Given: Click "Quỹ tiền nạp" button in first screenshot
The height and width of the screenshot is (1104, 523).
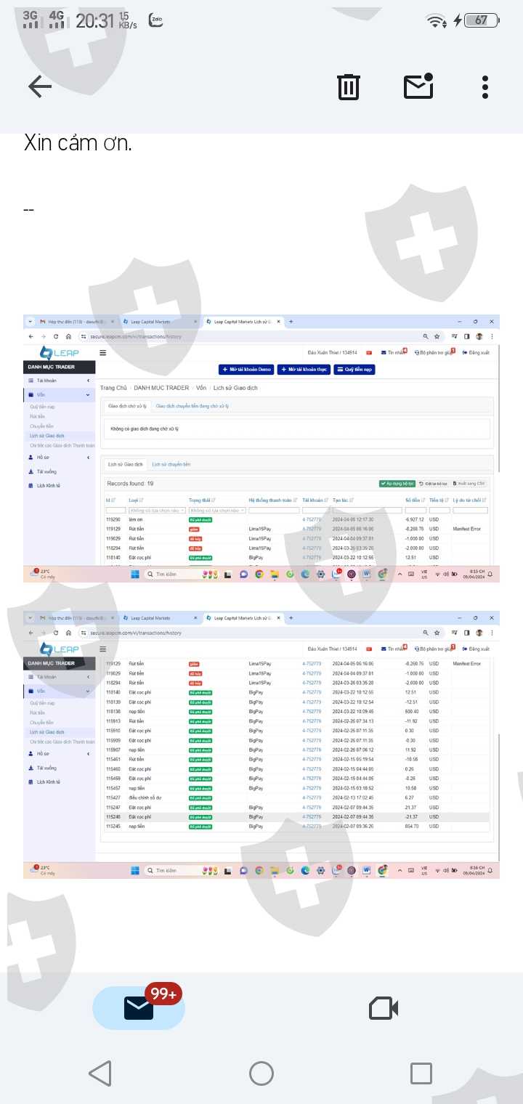Looking at the screenshot, I should point(354,369).
